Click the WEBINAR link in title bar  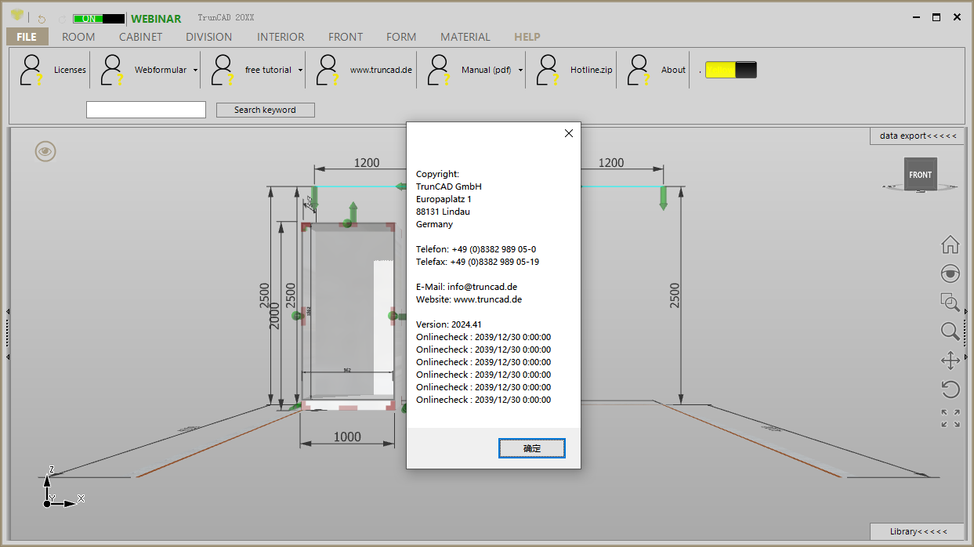tap(156, 19)
